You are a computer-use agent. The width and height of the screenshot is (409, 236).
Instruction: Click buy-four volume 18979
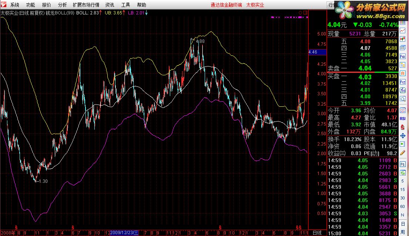click(389, 96)
